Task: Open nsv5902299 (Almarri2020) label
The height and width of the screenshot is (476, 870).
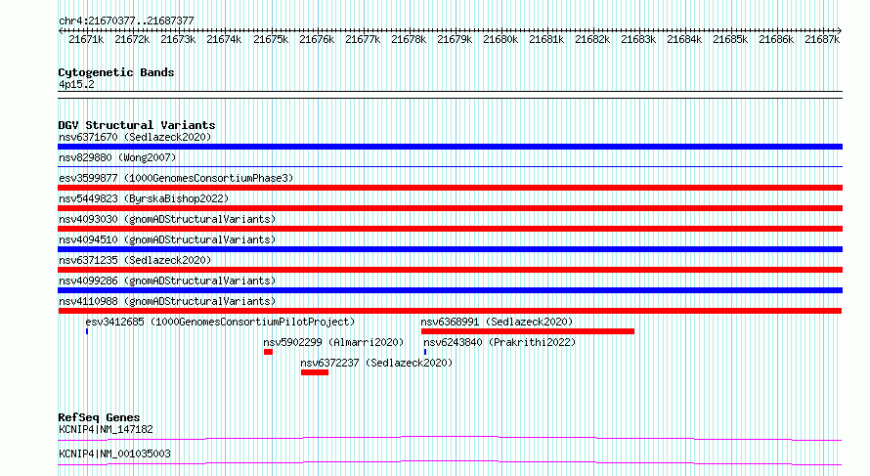Action: [x=333, y=342]
